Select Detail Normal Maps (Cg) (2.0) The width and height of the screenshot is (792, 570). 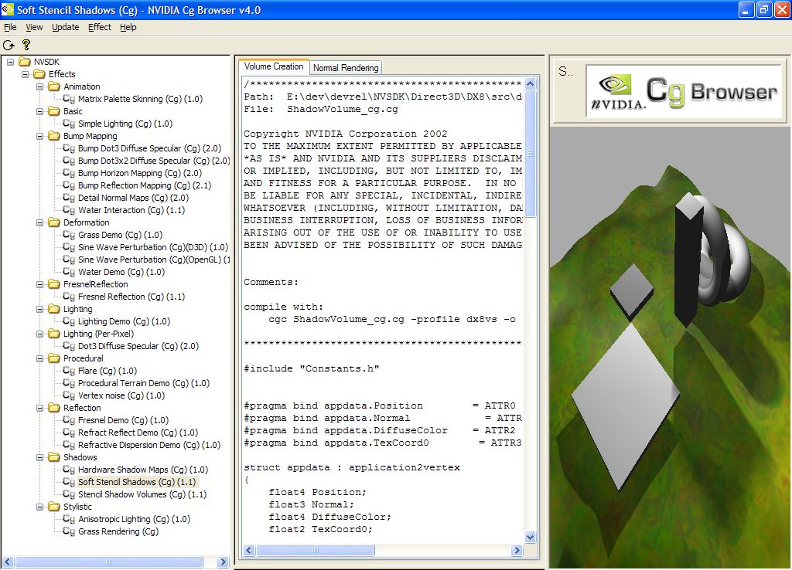133,198
